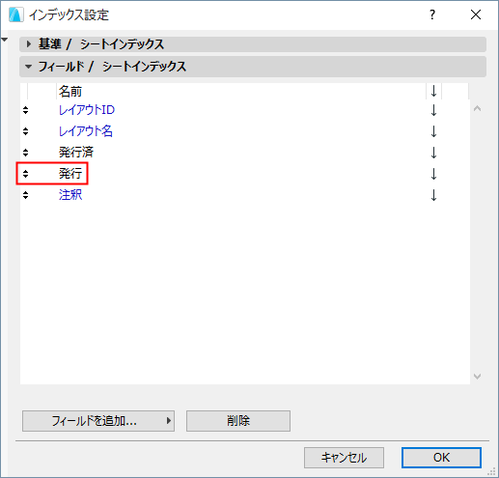Select the レイアウト名 field
The image size is (499, 478).
tap(86, 131)
